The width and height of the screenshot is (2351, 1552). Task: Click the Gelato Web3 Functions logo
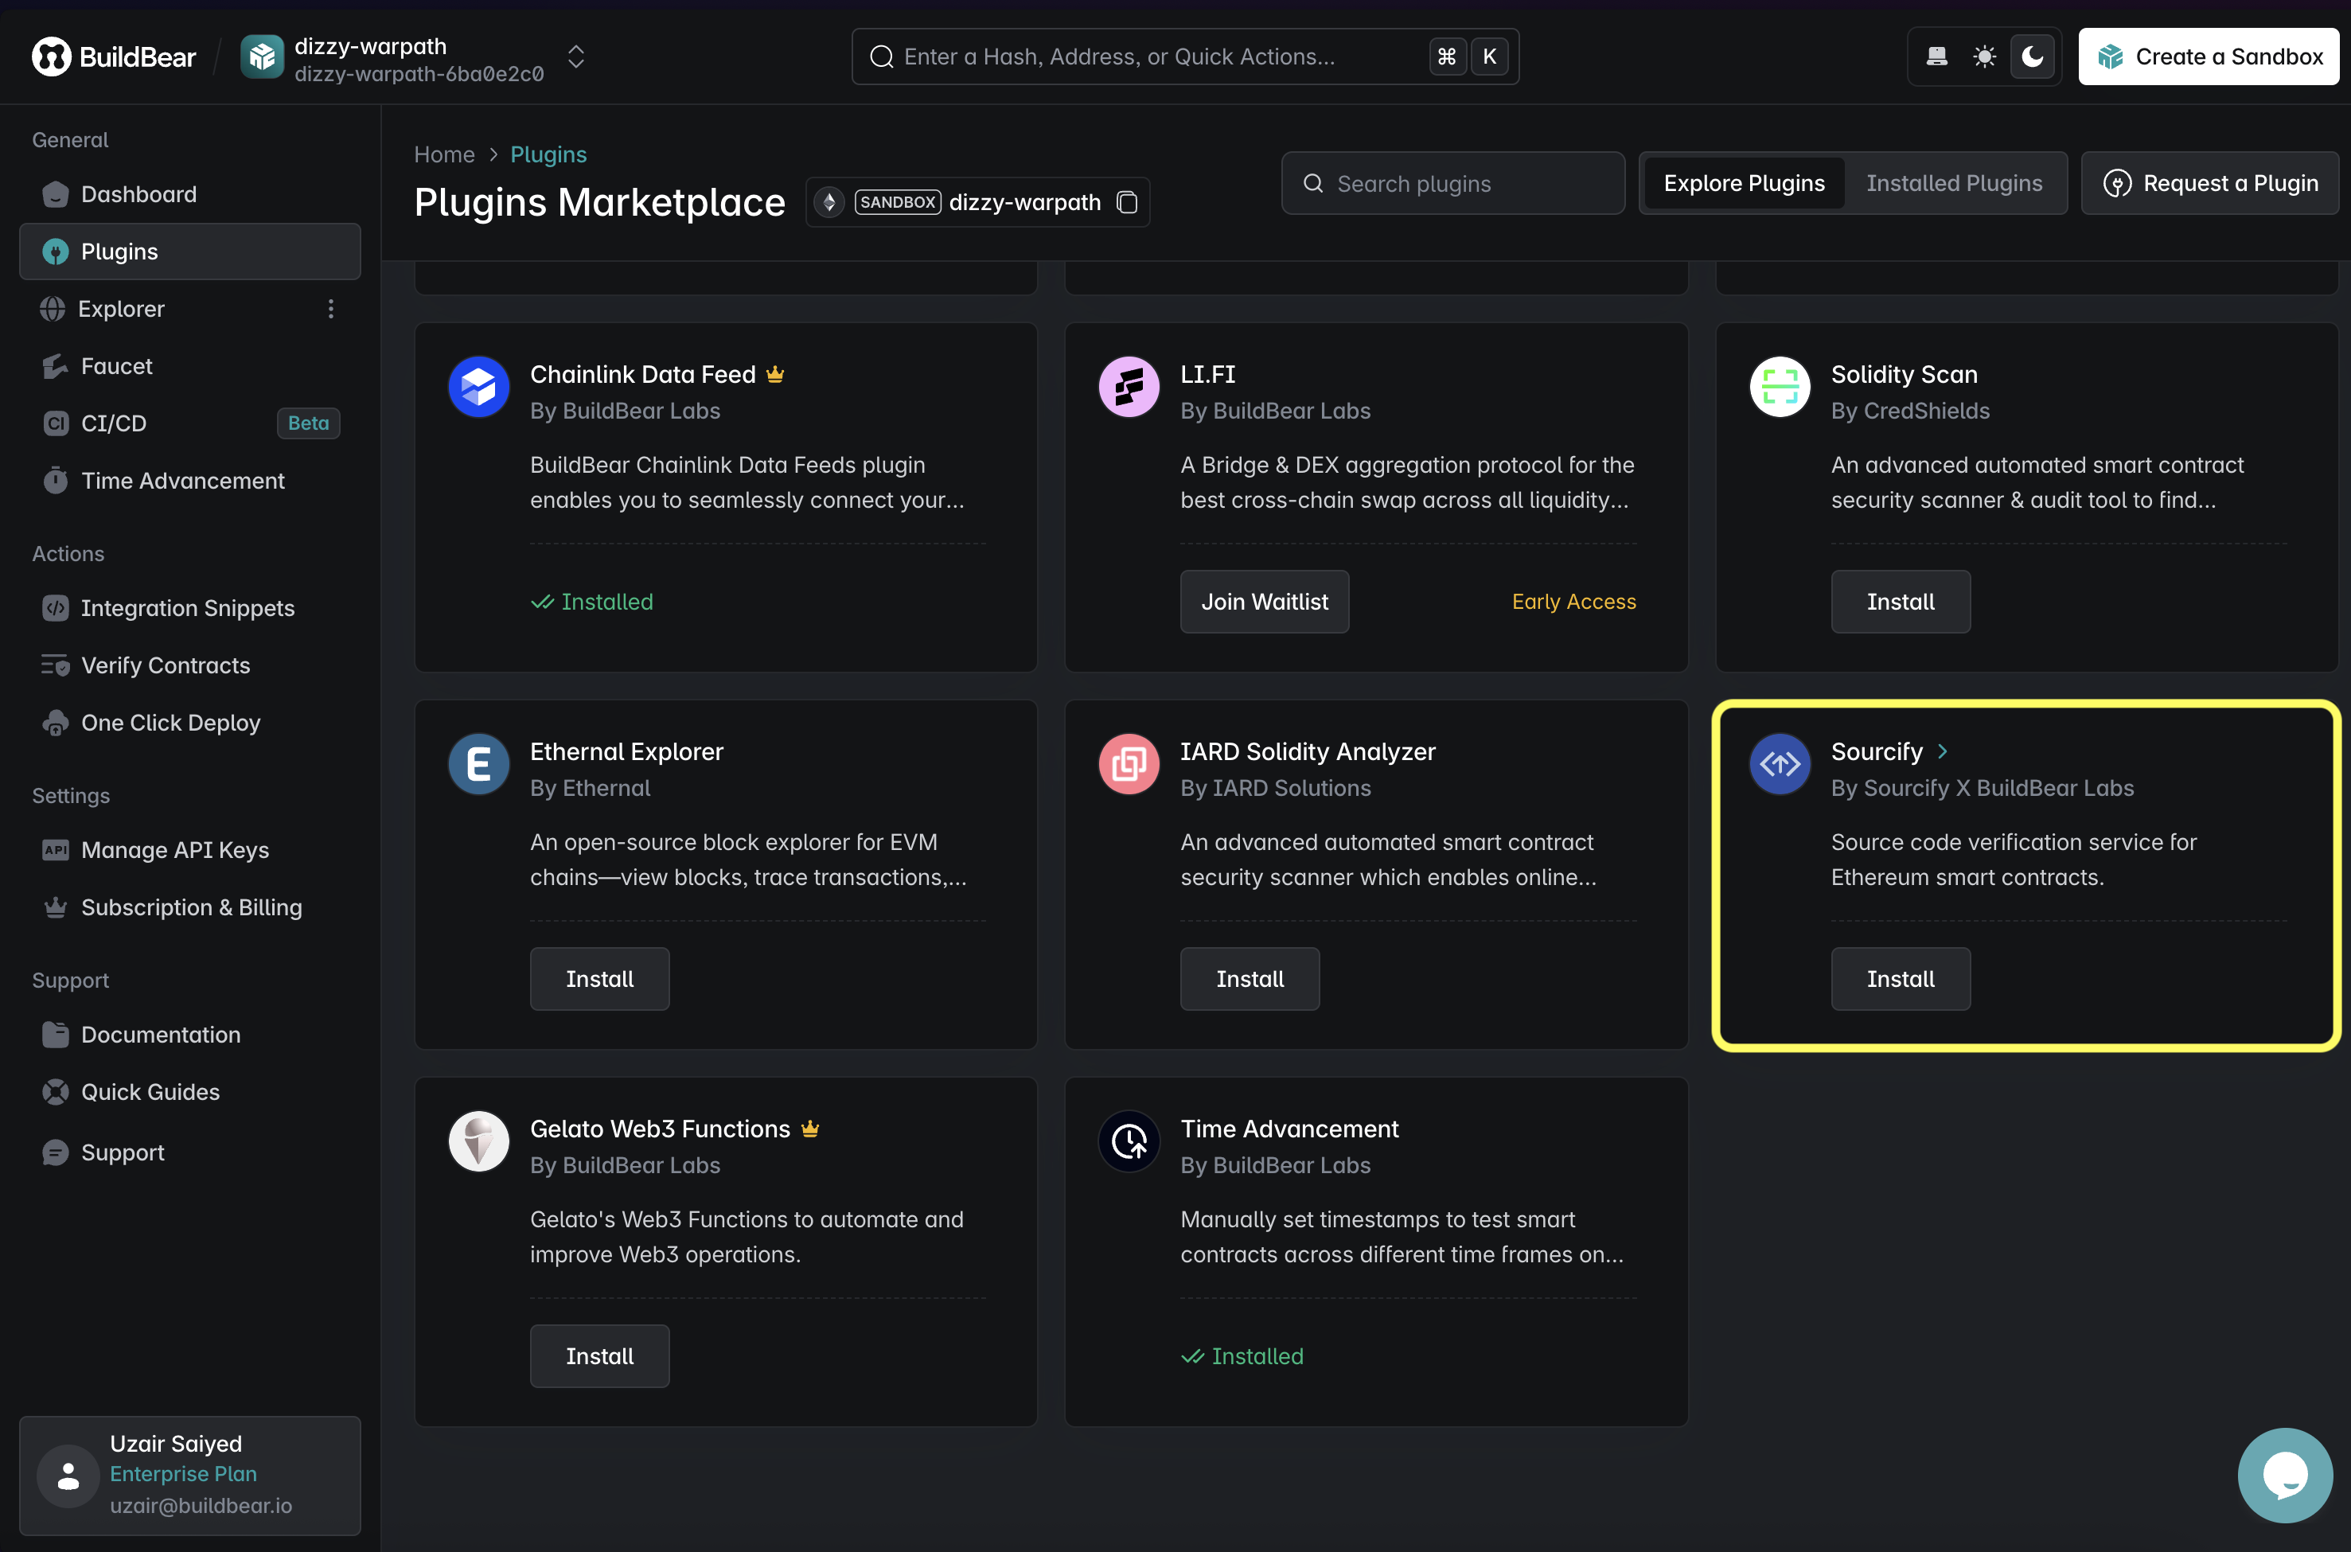[x=479, y=1141]
